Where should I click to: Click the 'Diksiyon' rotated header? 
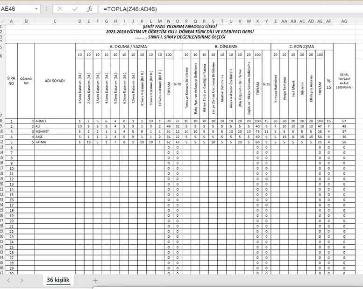coord(302,89)
